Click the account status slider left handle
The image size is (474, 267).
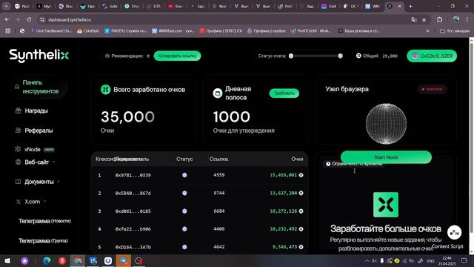pyautogui.click(x=291, y=56)
